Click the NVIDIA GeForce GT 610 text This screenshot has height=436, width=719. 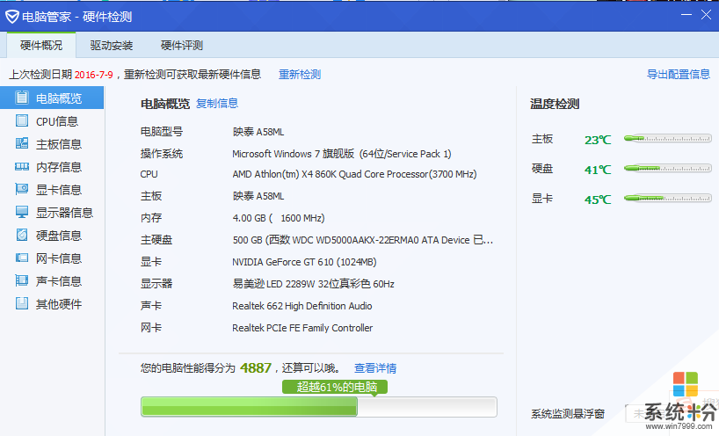[x=304, y=262]
